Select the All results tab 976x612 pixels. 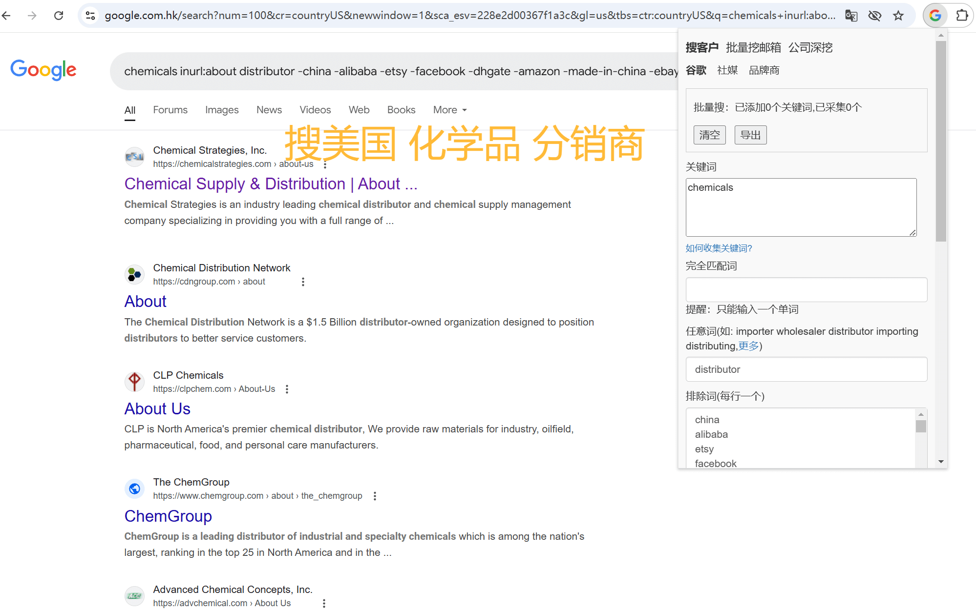129,110
